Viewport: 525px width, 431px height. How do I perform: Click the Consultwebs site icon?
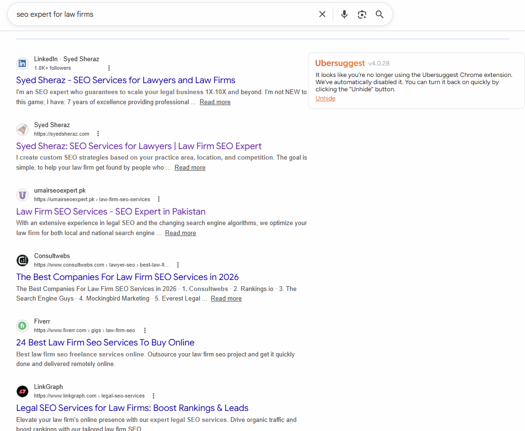coord(22,260)
